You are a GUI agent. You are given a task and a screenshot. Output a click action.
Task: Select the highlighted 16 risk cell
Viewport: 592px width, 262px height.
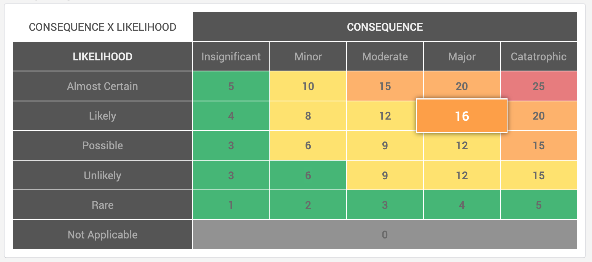click(x=462, y=116)
